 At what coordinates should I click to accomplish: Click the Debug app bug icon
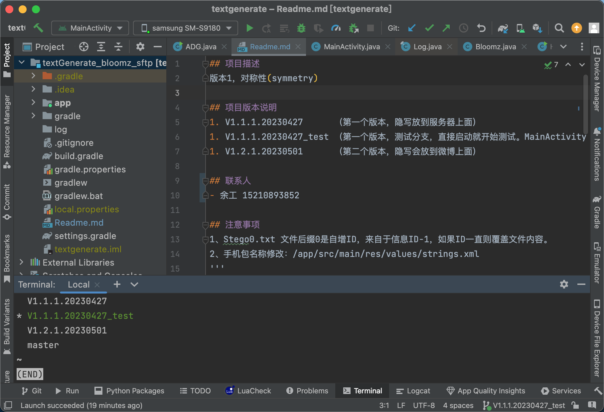tap(301, 28)
